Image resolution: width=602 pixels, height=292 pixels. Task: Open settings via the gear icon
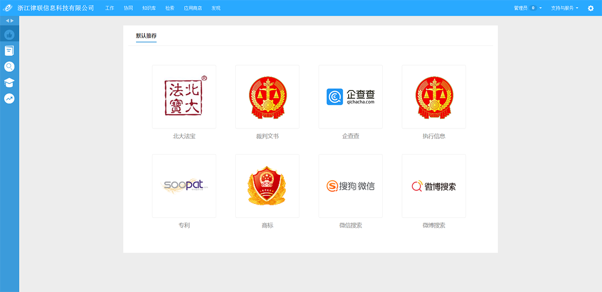point(590,8)
